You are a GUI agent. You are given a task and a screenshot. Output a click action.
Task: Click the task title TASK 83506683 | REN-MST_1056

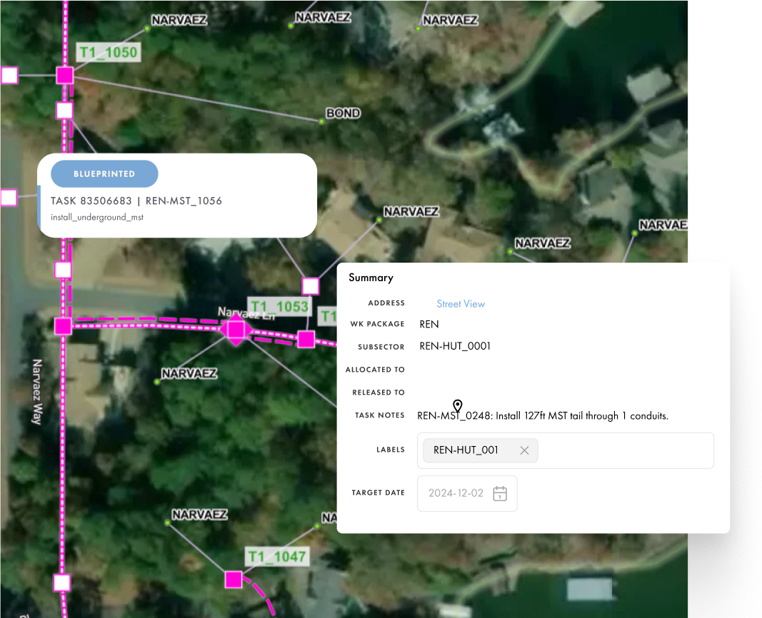136,201
